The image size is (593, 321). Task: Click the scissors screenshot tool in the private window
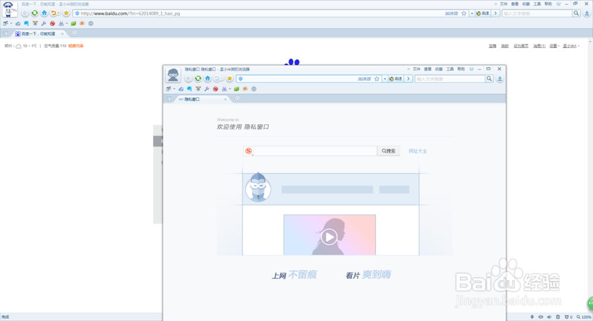click(x=224, y=89)
